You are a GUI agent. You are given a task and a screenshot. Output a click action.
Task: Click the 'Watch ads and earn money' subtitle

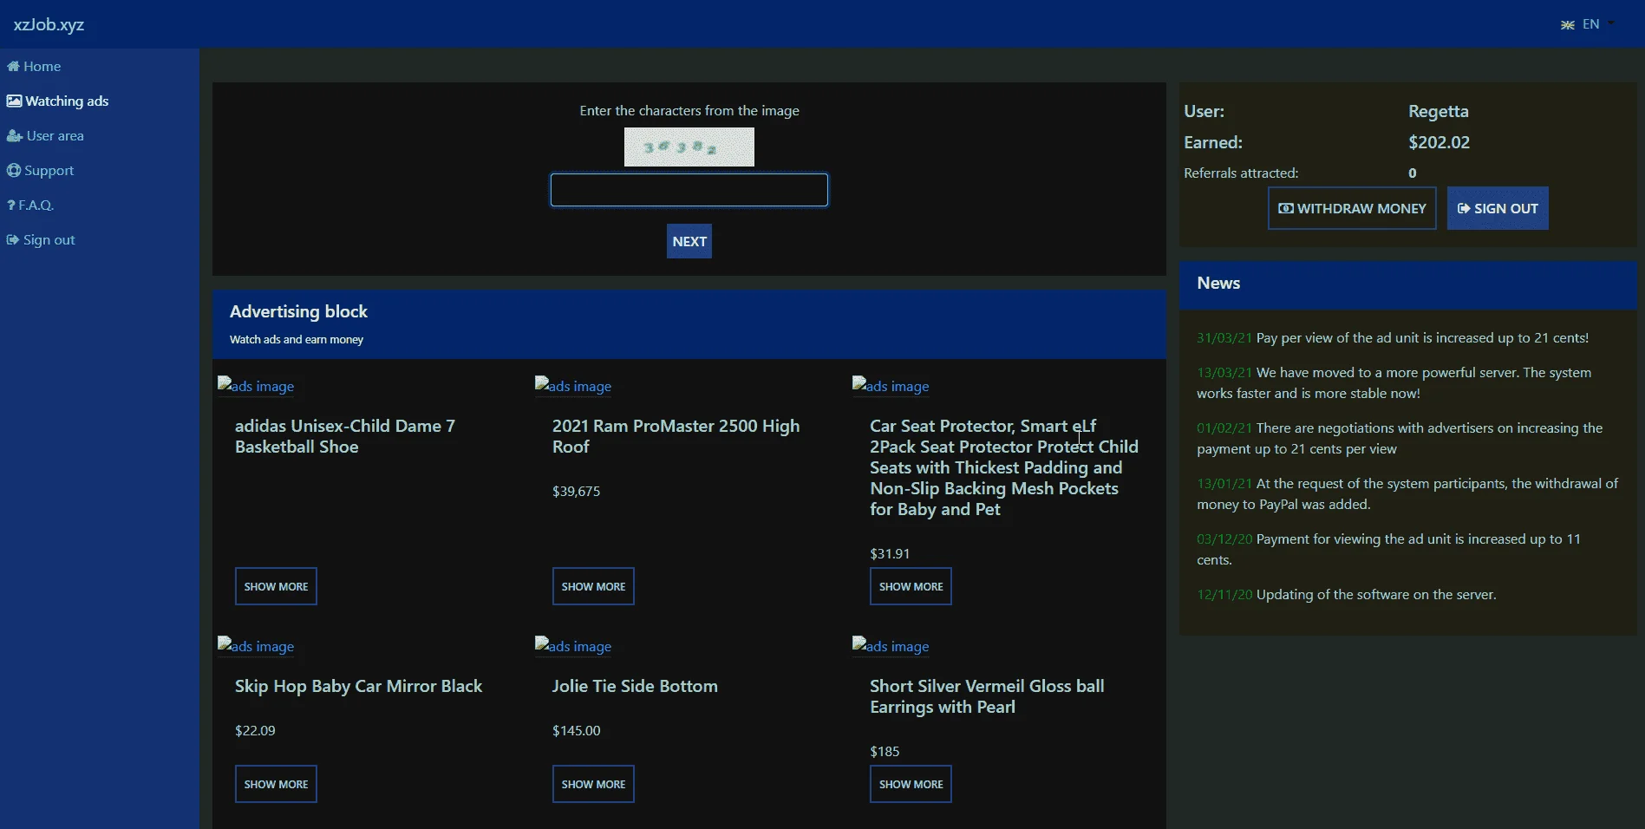coord(297,340)
